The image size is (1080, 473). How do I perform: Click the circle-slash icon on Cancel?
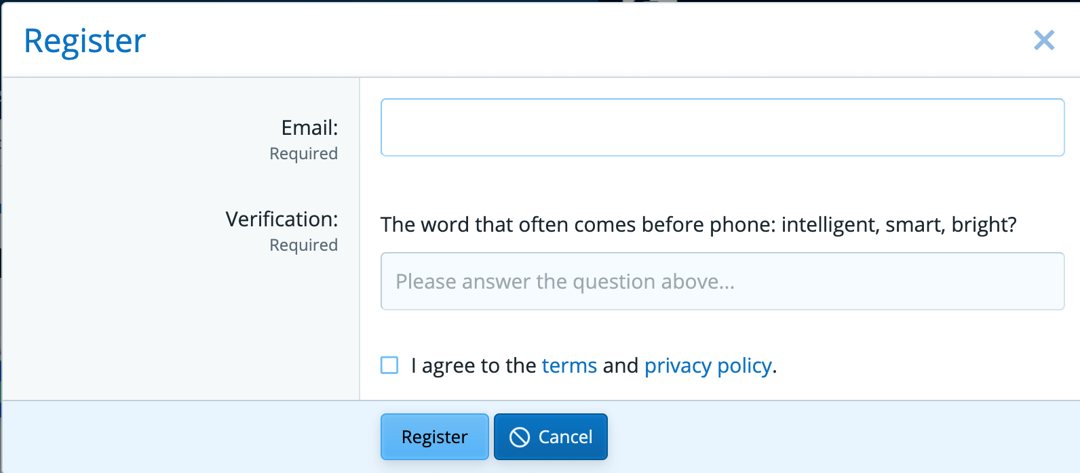tap(520, 437)
